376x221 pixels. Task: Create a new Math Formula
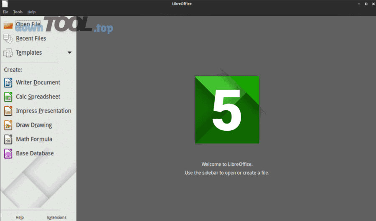tap(34, 139)
